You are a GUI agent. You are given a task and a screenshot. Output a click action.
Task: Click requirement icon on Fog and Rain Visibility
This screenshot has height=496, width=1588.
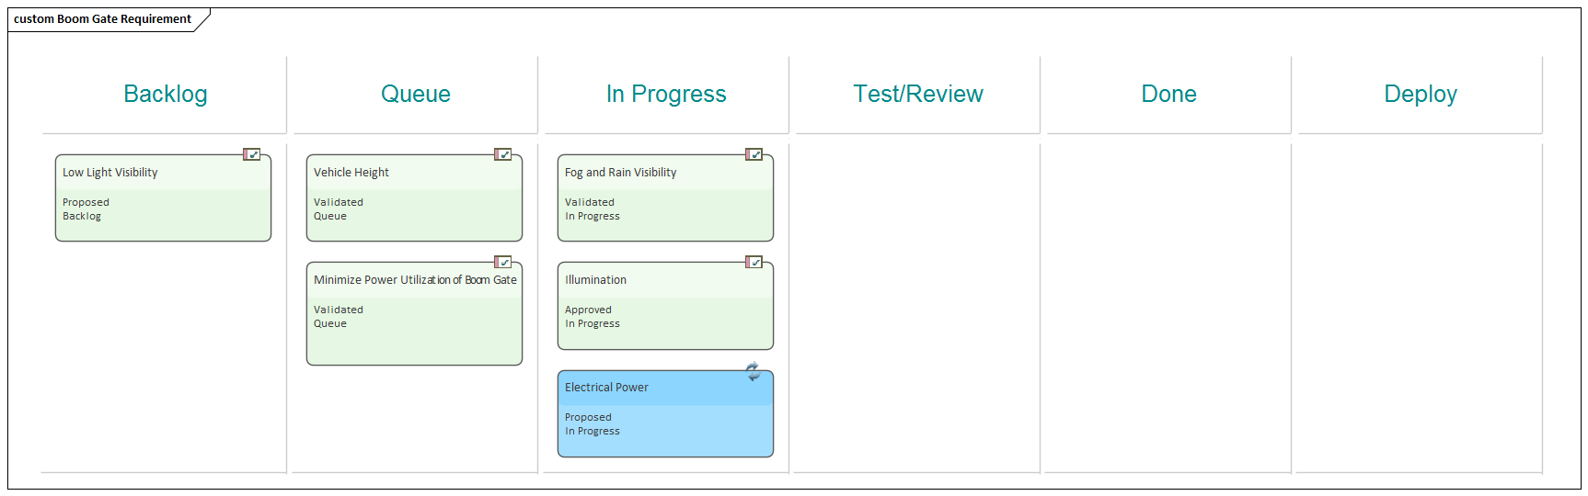click(x=754, y=154)
